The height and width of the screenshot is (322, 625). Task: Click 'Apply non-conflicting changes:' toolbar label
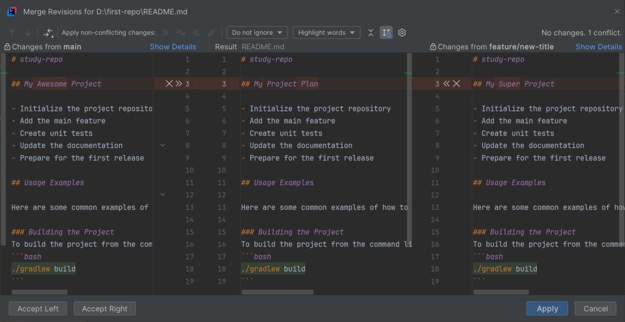click(x=109, y=33)
